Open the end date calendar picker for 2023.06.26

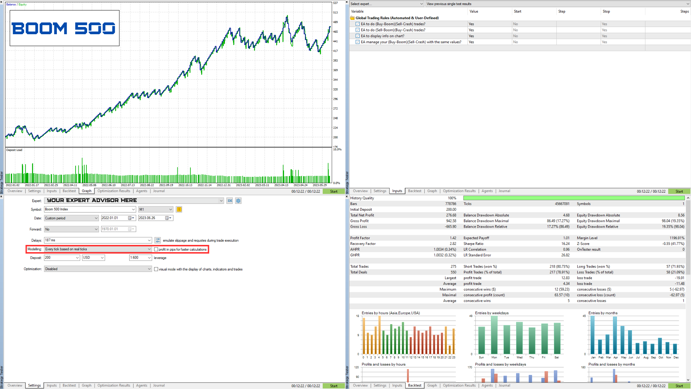tap(168, 218)
